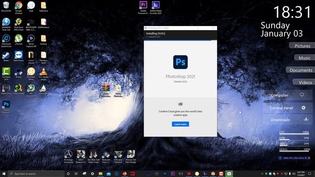Click the RAM usage meter bar
This screenshot has width=315, height=177.
coord(294,140)
